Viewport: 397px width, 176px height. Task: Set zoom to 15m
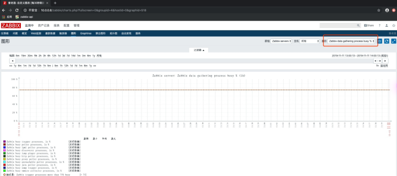point(23,55)
